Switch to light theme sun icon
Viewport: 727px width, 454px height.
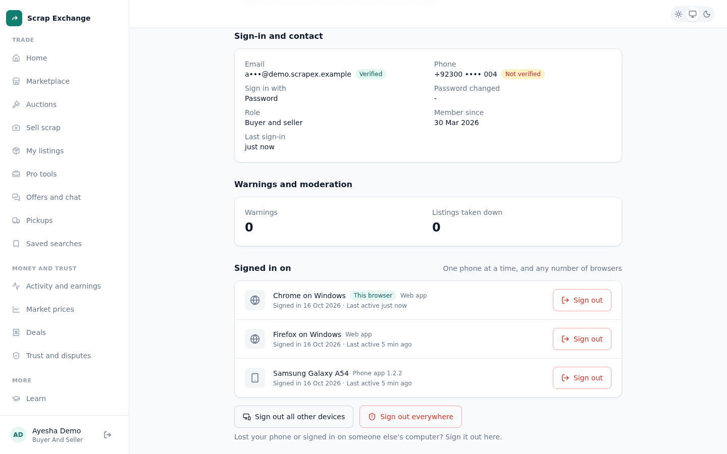pos(679,14)
